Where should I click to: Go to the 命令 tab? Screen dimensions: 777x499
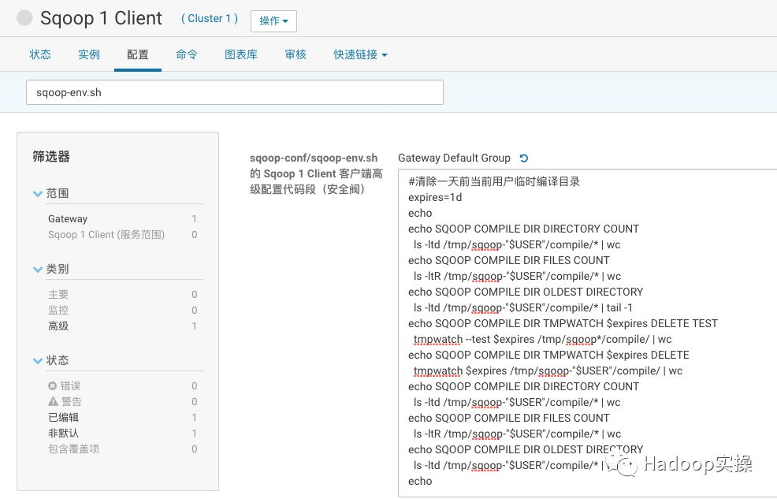tap(187, 54)
